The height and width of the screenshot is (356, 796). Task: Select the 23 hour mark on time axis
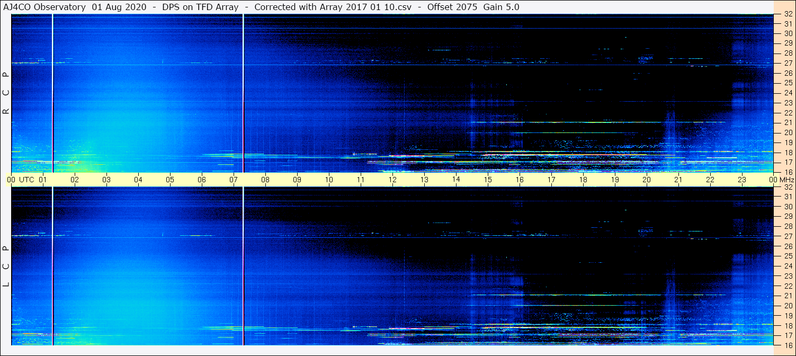[742, 180]
